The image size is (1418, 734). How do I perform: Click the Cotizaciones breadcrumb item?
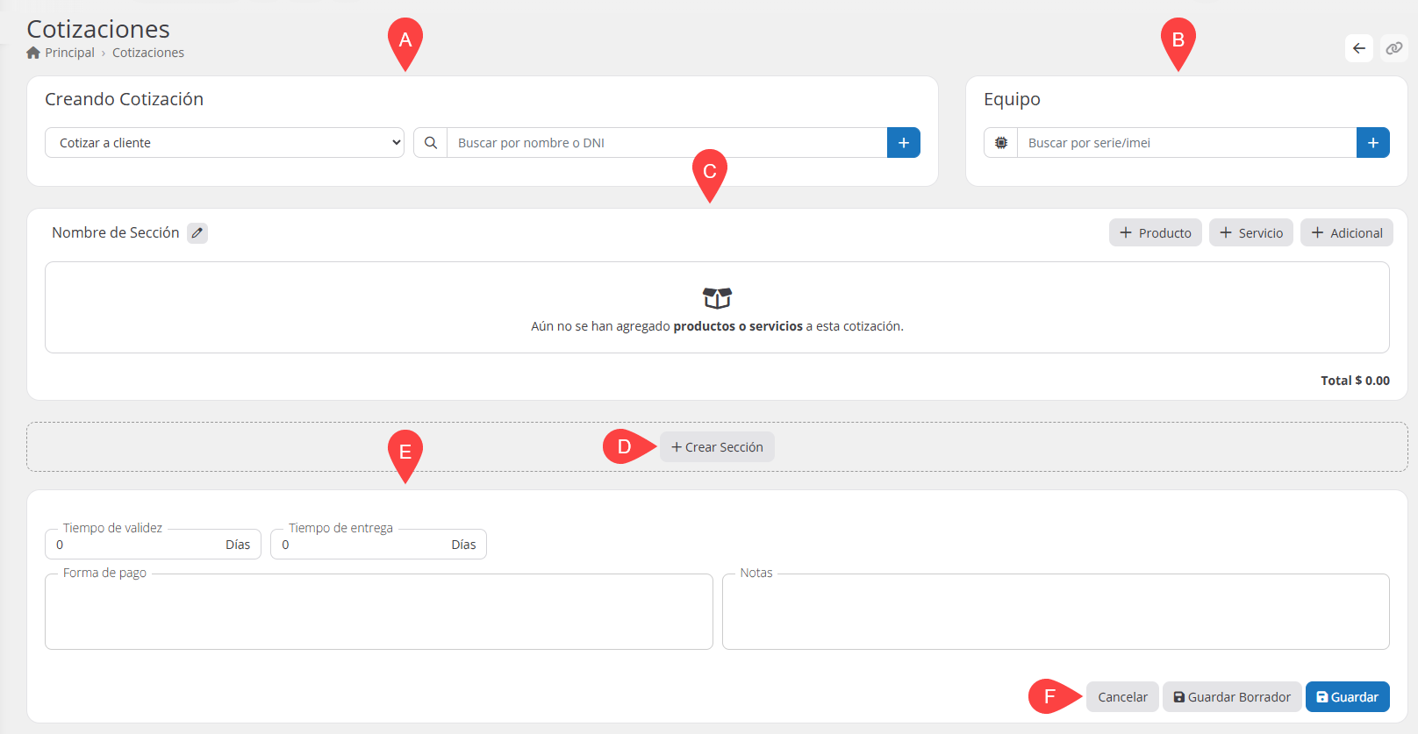[148, 53]
